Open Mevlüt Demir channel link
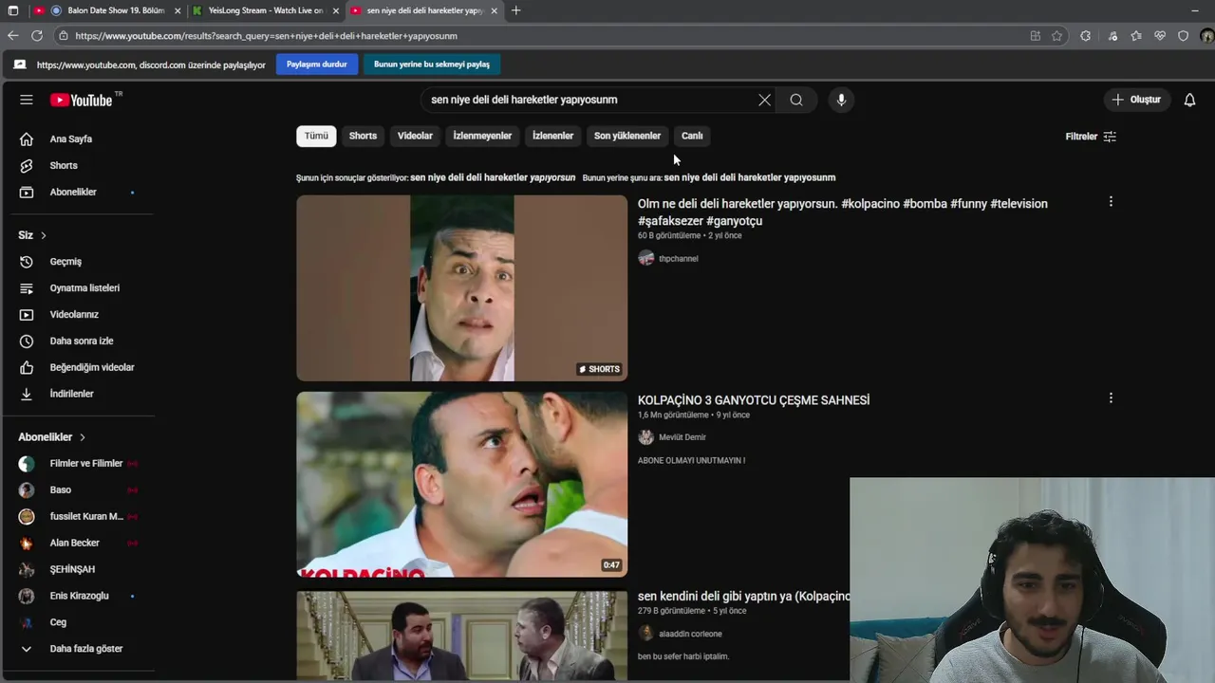The width and height of the screenshot is (1215, 683). [x=682, y=437]
